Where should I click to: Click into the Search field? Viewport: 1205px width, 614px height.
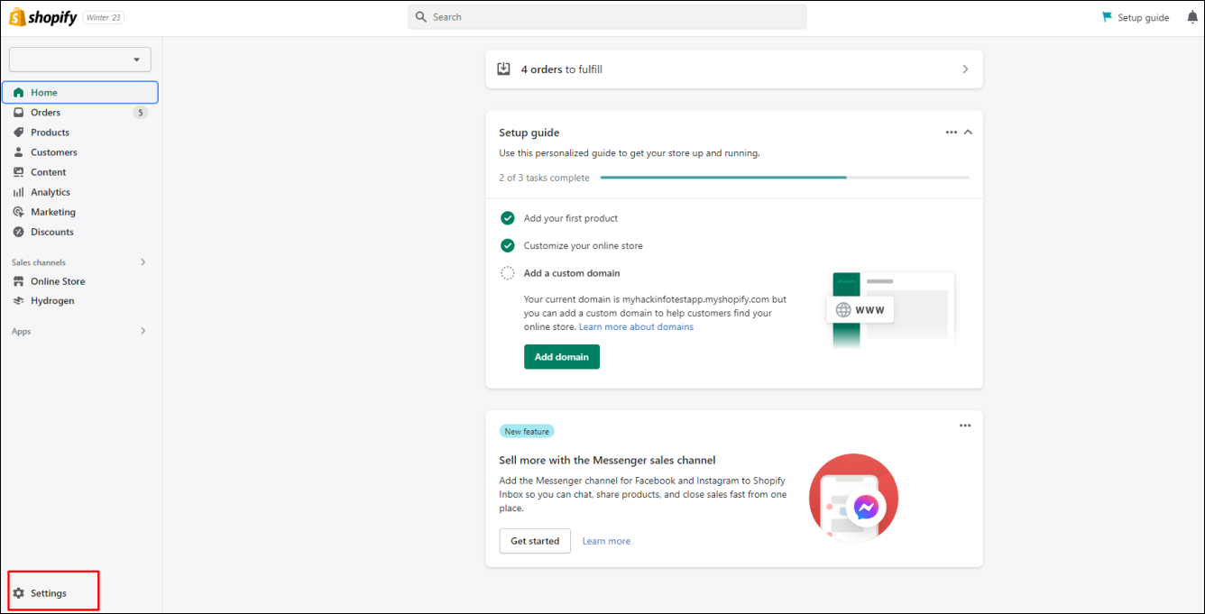[x=607, y=17]
